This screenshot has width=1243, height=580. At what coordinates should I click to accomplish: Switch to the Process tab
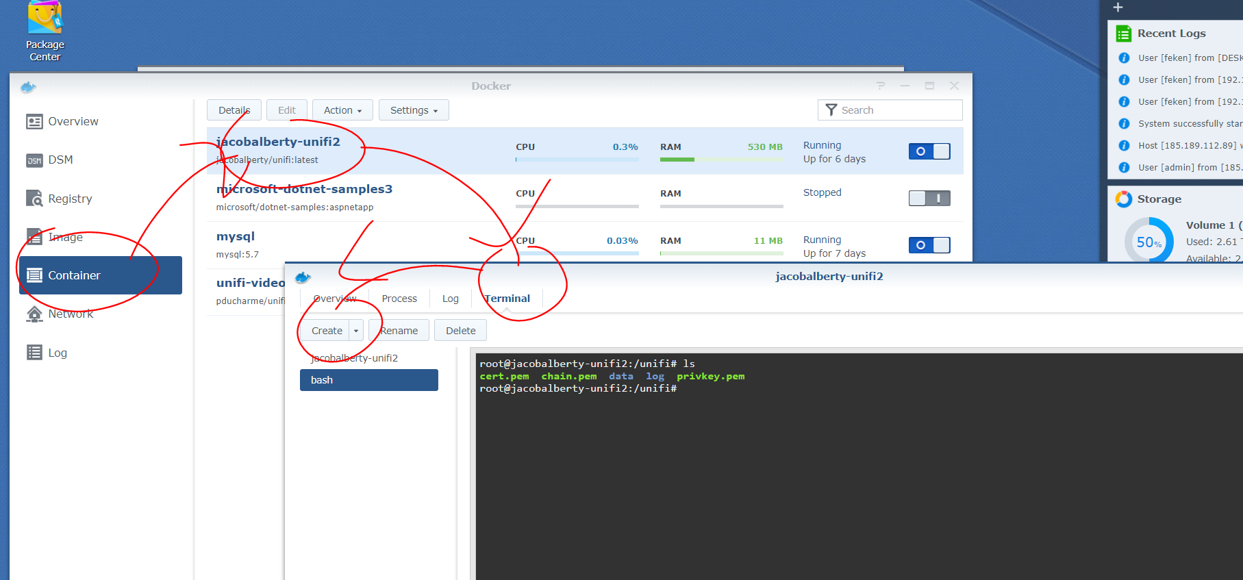(x=399, y=299)
